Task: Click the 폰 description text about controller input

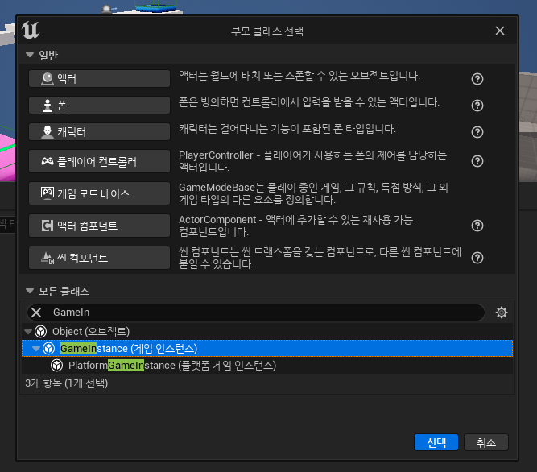Action: (309, 102)
